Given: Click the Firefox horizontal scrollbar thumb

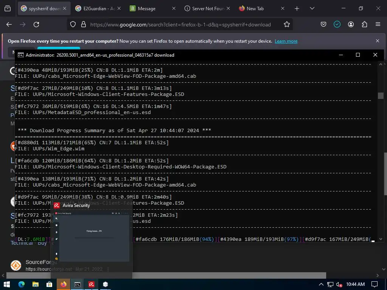Looking at the screenshot, I should 166,275.
